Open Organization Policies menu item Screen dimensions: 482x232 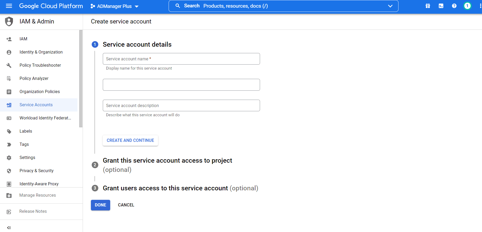[40, 91]
